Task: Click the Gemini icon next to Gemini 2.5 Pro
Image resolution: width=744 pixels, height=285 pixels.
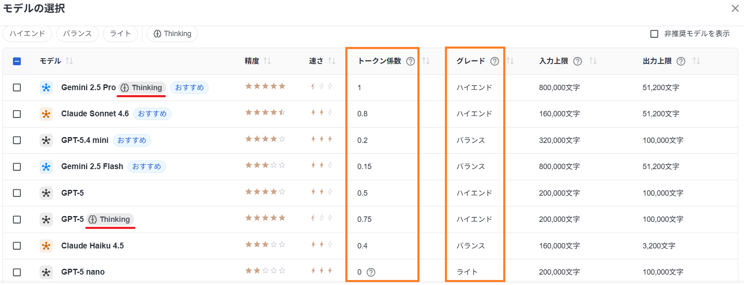Action: point(46,87)
